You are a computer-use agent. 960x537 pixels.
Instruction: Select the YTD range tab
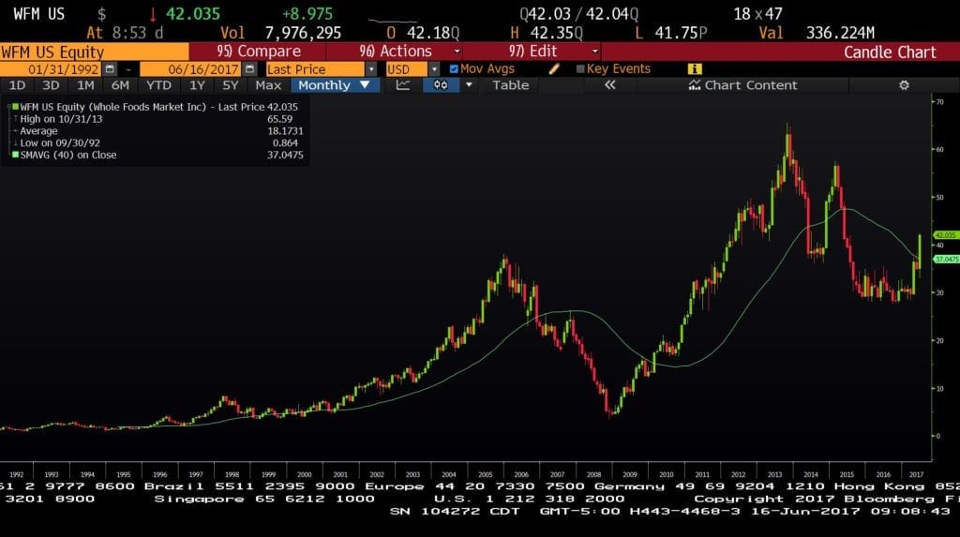point(158,85)
